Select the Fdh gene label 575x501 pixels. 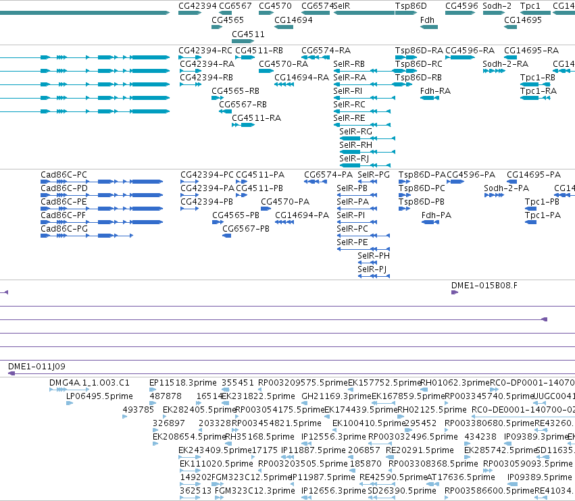pos(427,20)
